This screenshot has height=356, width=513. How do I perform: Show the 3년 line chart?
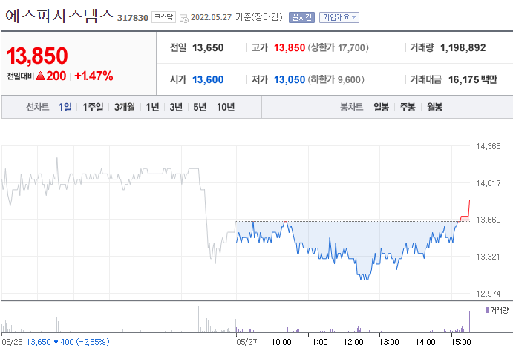176,107
